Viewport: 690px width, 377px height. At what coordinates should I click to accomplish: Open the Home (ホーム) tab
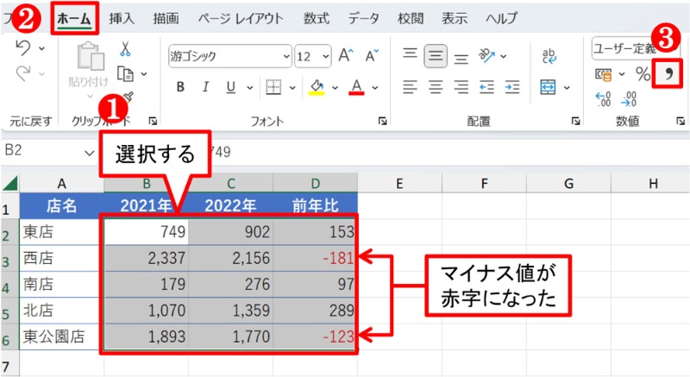74,18
